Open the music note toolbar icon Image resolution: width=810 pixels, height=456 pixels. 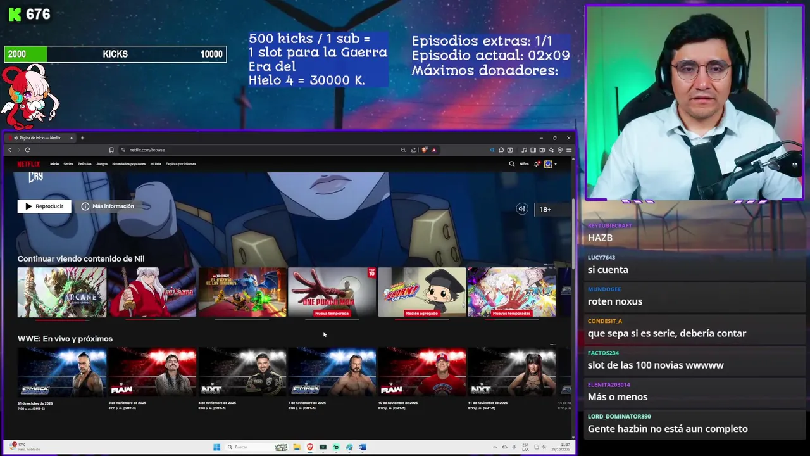(x=524, y=150)
